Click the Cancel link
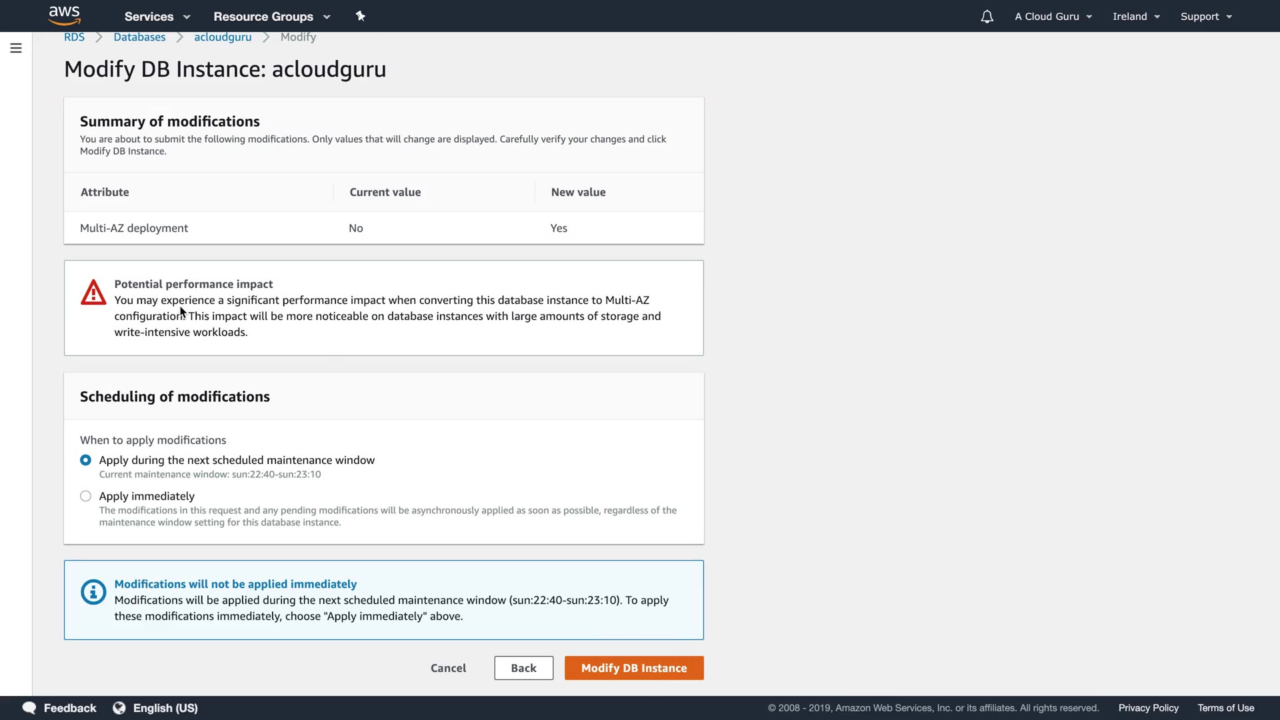Image resolution: width=1280 pixels, height=720 pixels. pos(448,668)
